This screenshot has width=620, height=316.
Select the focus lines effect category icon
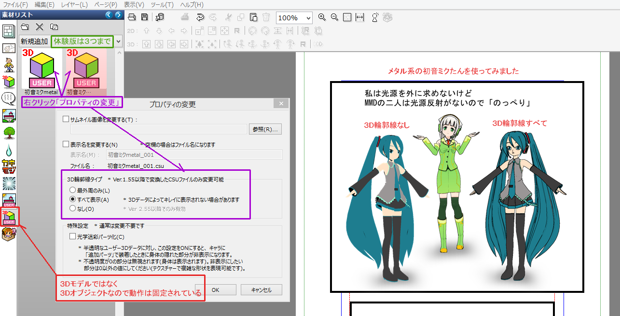(x=9, y=183)
